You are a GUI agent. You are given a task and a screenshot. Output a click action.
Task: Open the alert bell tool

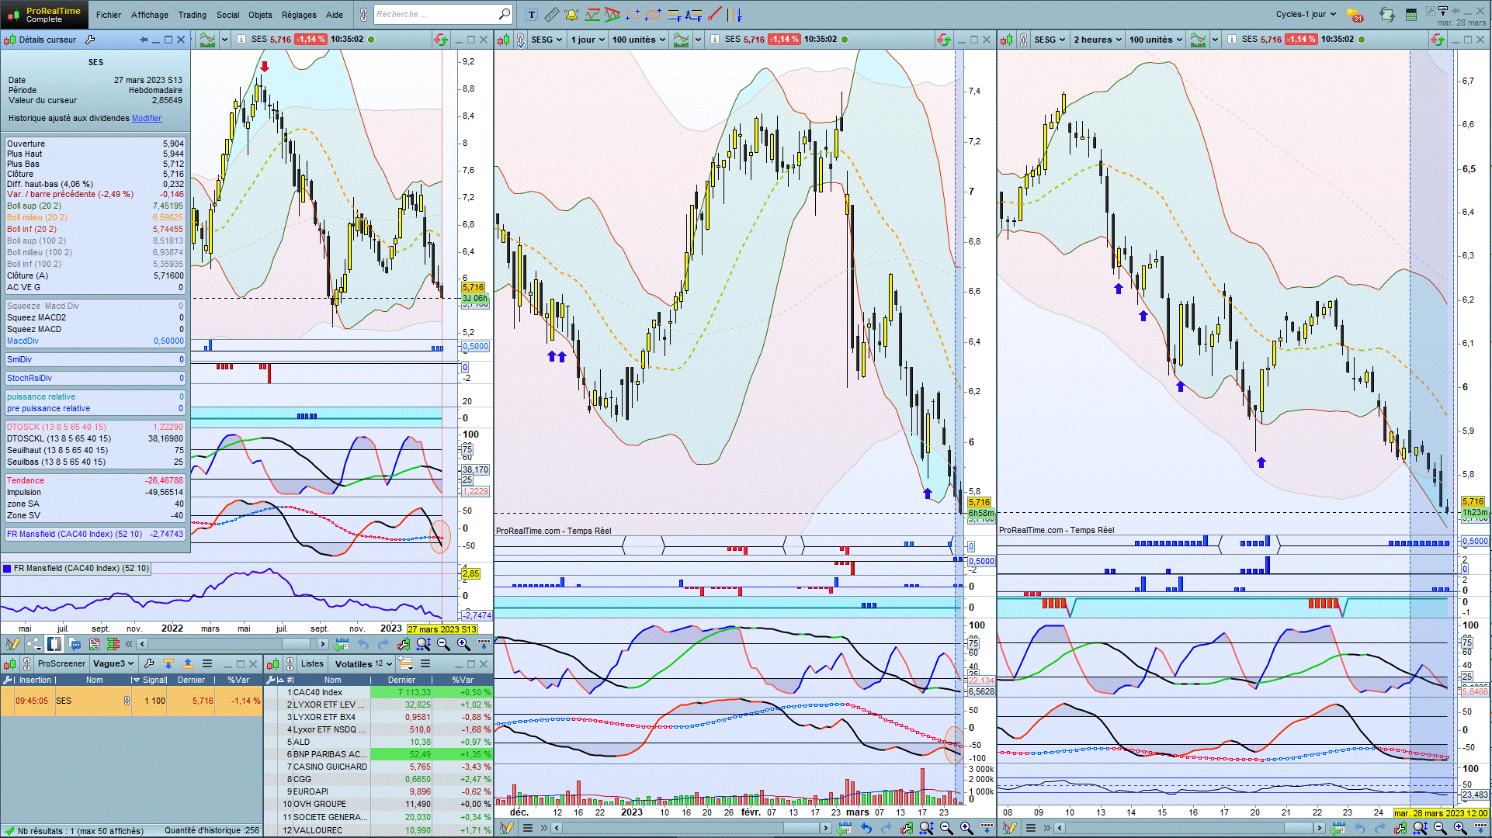(x=571, y=15)
